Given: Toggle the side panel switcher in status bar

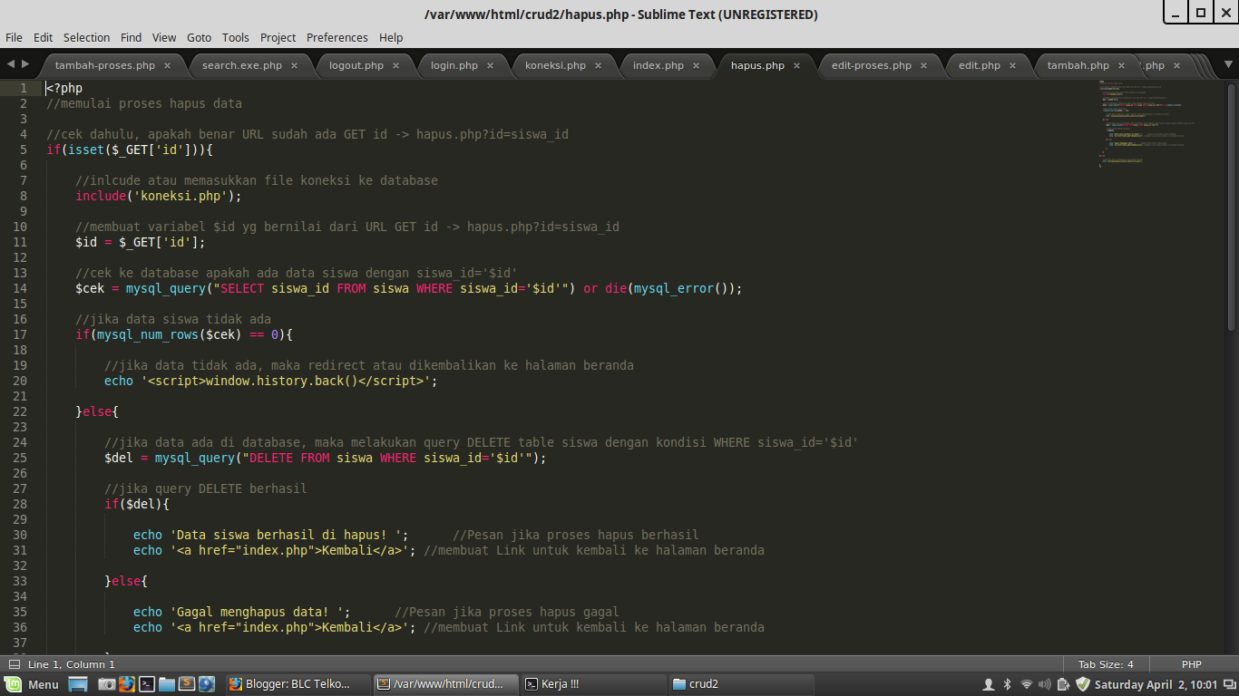Looking at the screenshot, I should tap(14, 664).
